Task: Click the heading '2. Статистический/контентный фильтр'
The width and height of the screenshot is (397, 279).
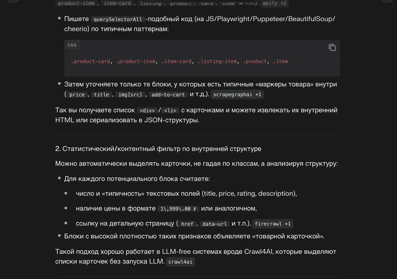Action: coord(158,149)
